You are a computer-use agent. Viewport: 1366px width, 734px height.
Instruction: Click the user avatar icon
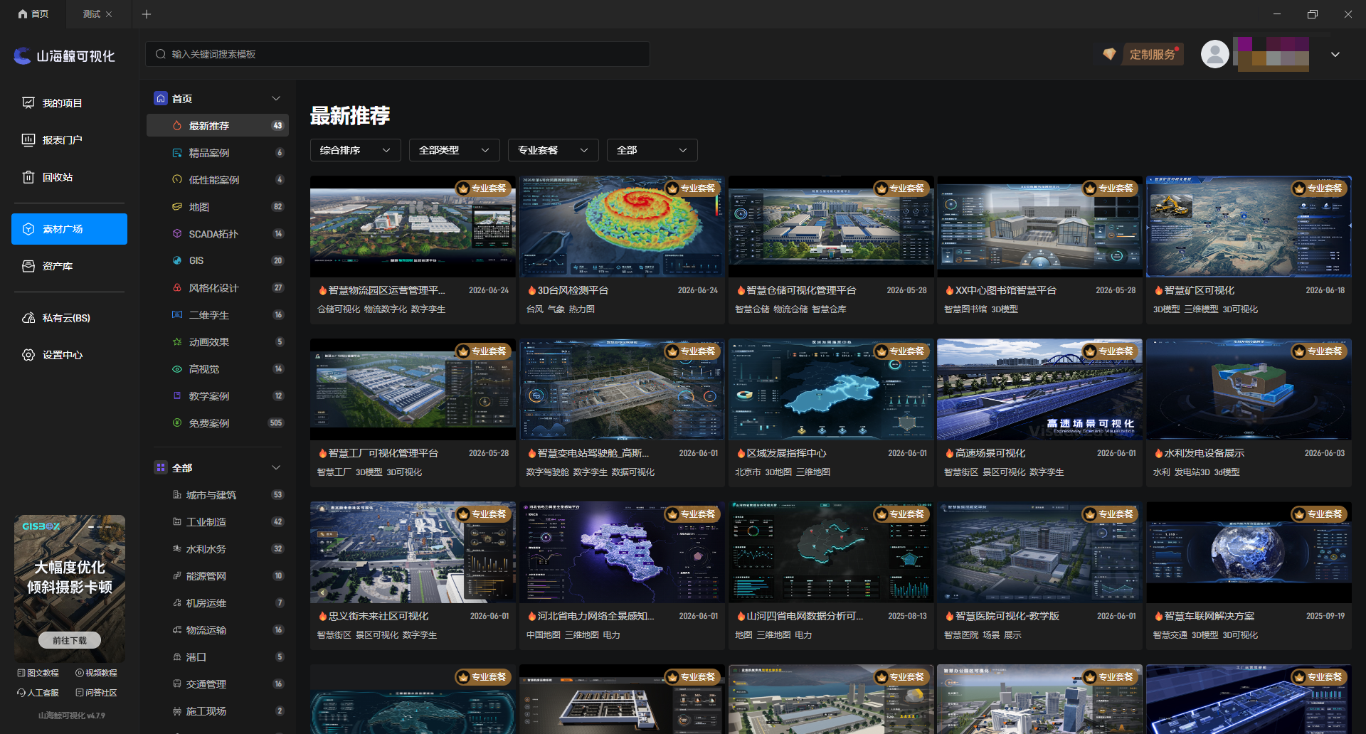[1214, 54]
